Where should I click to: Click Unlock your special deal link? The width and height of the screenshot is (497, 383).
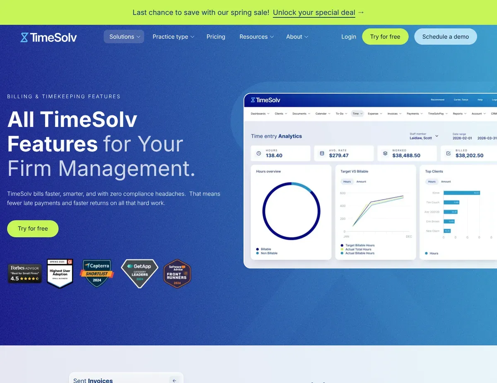coord(314,12)
